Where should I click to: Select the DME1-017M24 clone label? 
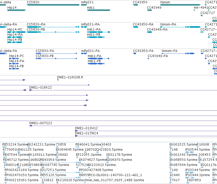click(86, 133)
